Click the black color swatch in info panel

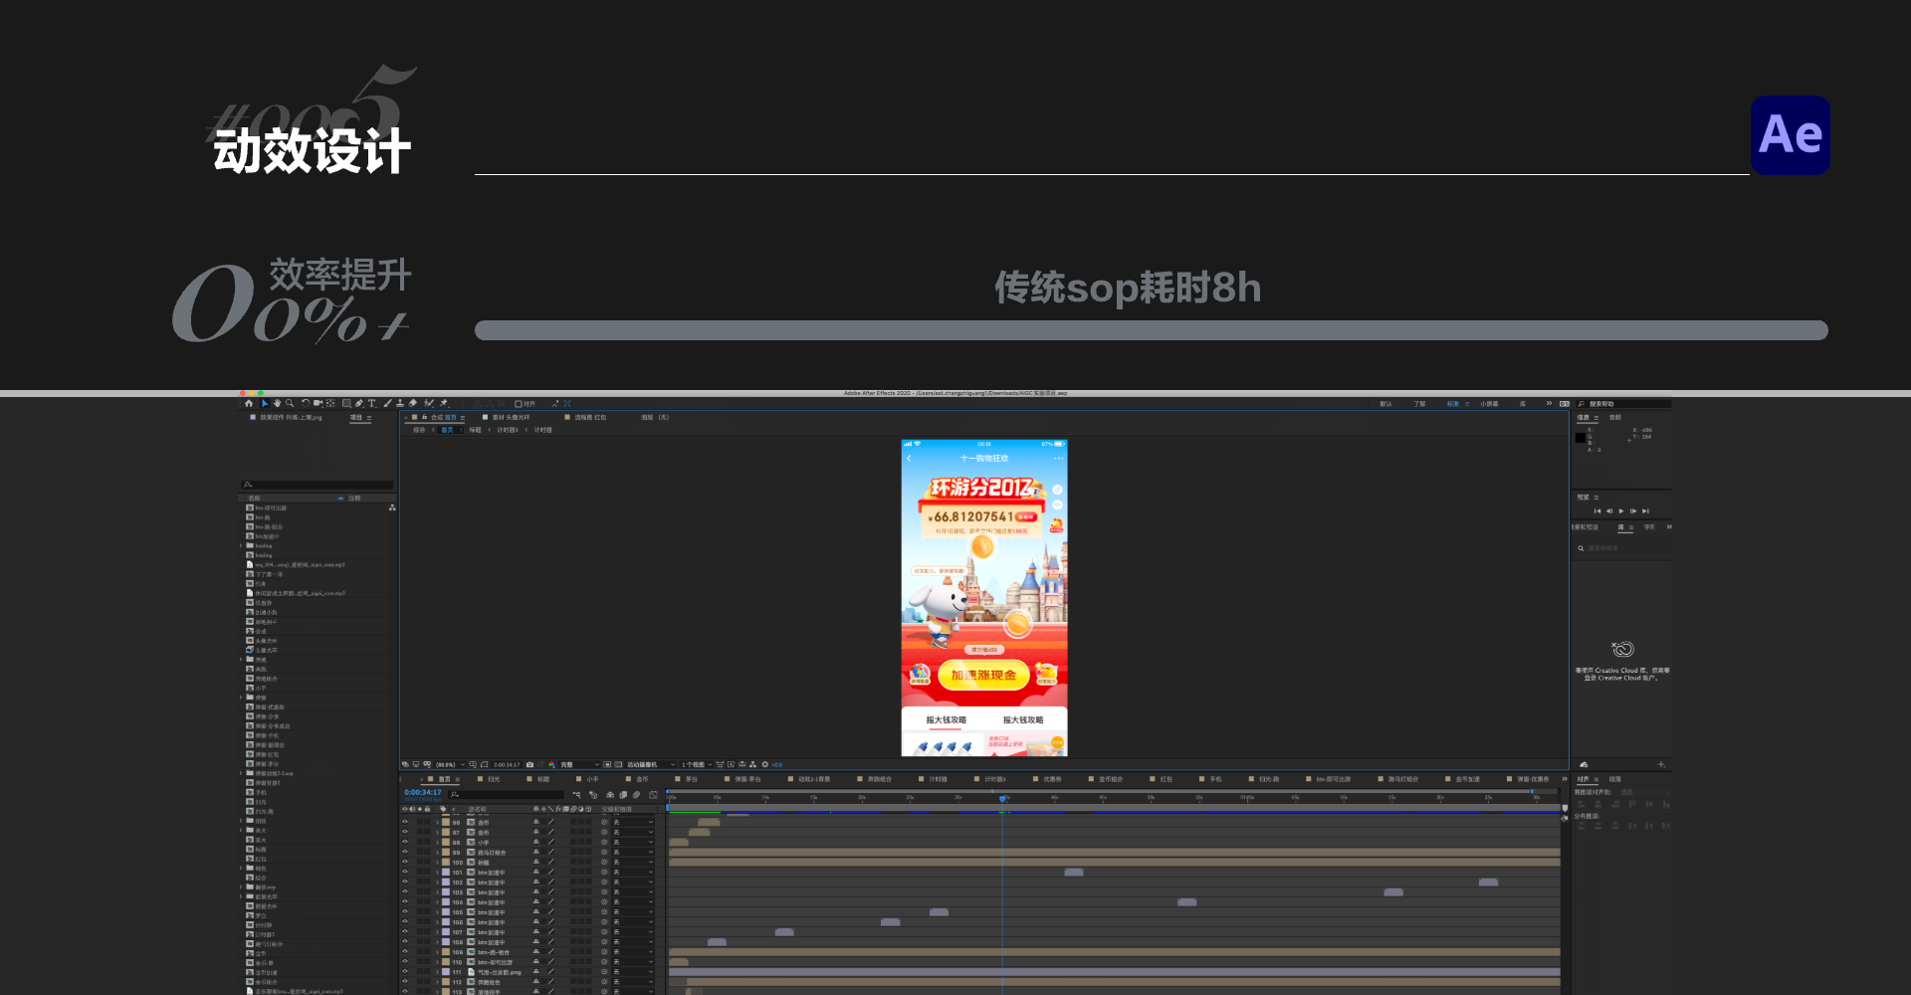click(1580, 438)
